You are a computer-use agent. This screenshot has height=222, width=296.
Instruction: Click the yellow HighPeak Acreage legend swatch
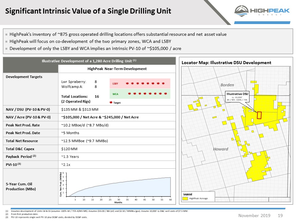185,198
